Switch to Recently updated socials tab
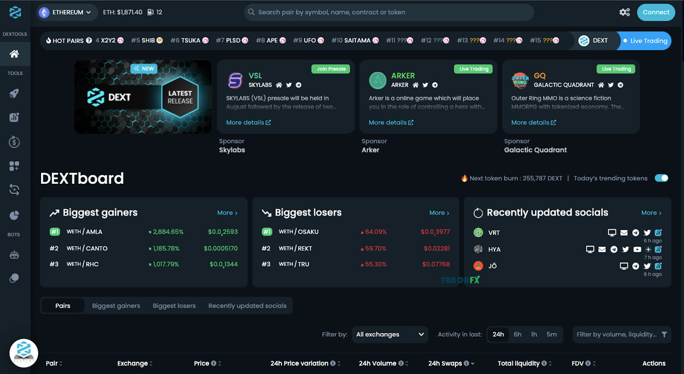The height and width of the screenshot is (374, 684). coord(247,306)
